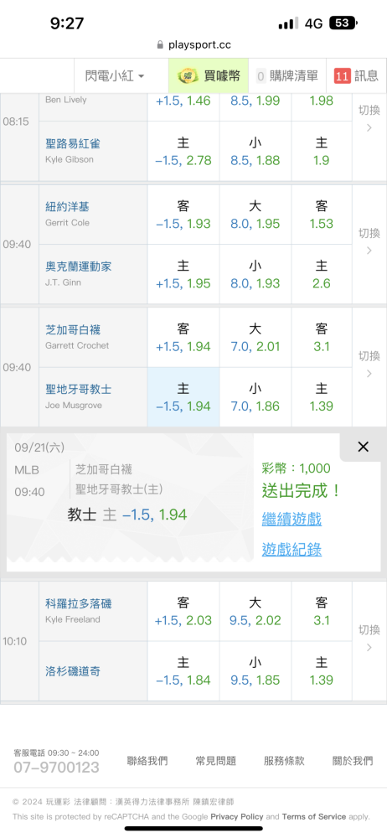
Task: Open the Google Privacy Policy link
Action: [237, 816]
